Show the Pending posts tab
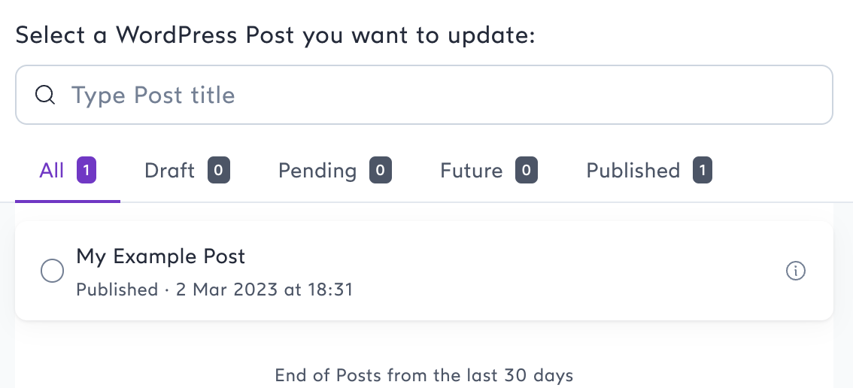Viewport: 853px width, 388px height. 317,171
